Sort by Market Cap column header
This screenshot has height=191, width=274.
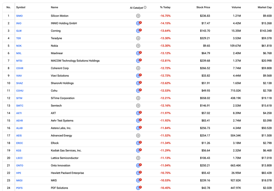(265, 7)
